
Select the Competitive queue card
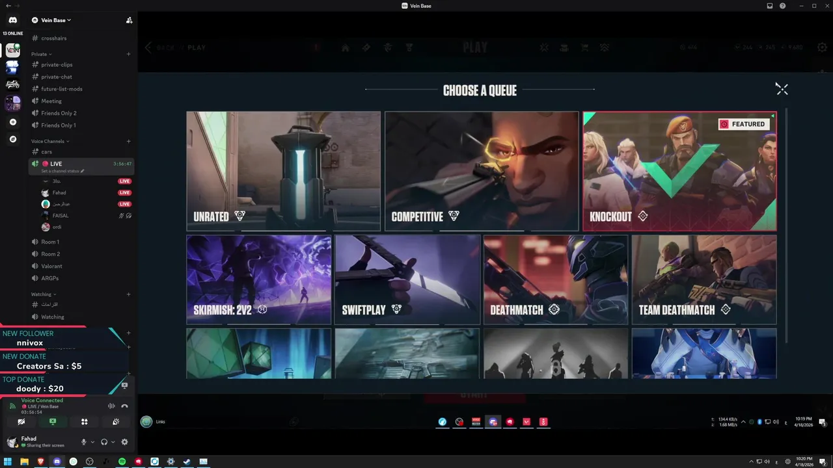coord(482,171)
